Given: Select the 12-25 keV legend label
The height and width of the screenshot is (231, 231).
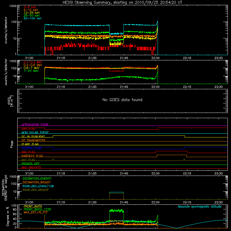Looking at the screenshot, I should click(x=32, y=13).
